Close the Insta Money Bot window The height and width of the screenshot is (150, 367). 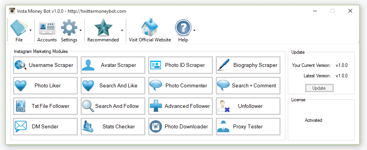coord(350,11)
